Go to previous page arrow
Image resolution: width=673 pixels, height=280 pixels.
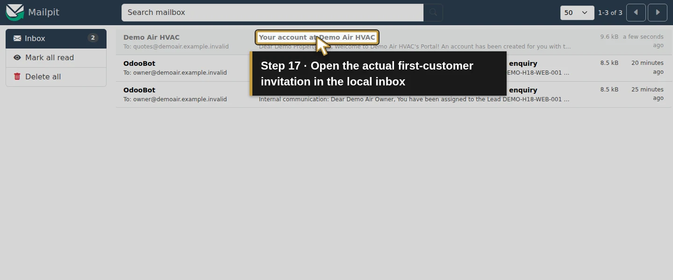click(636, 13)
